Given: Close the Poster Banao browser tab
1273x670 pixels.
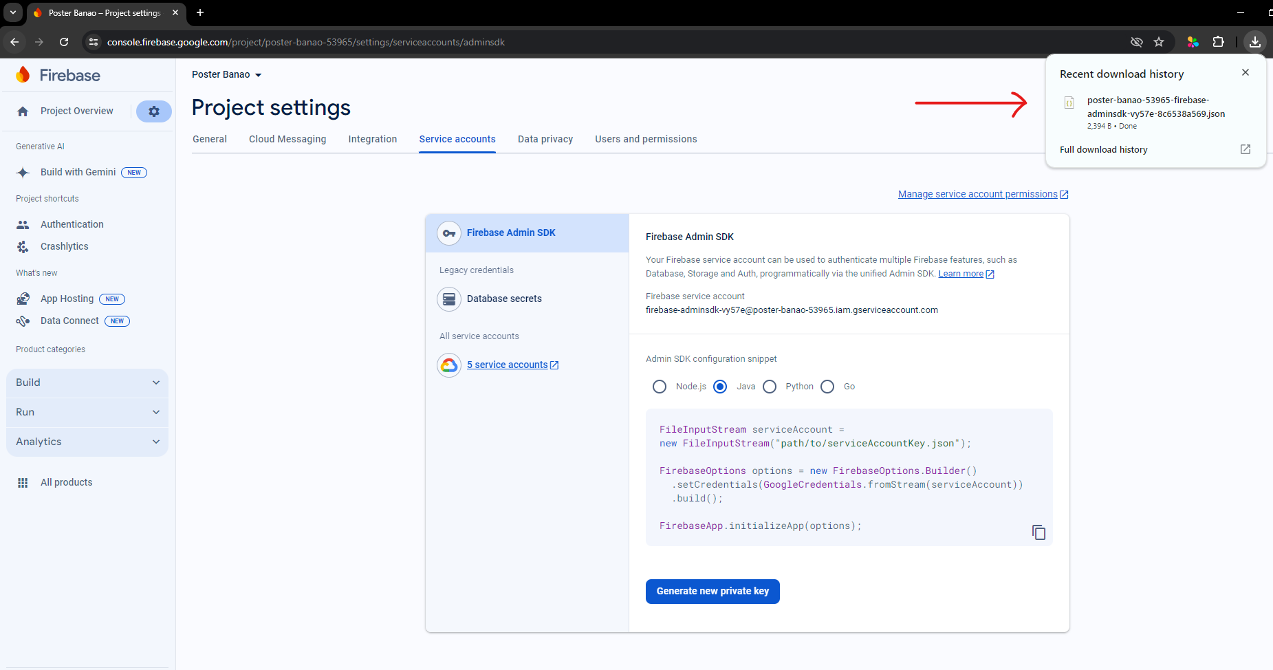Looking at the screenshot, I should tap(175, 12).
